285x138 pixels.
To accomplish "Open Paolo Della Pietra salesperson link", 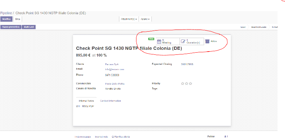I will [x=115, y=84].
